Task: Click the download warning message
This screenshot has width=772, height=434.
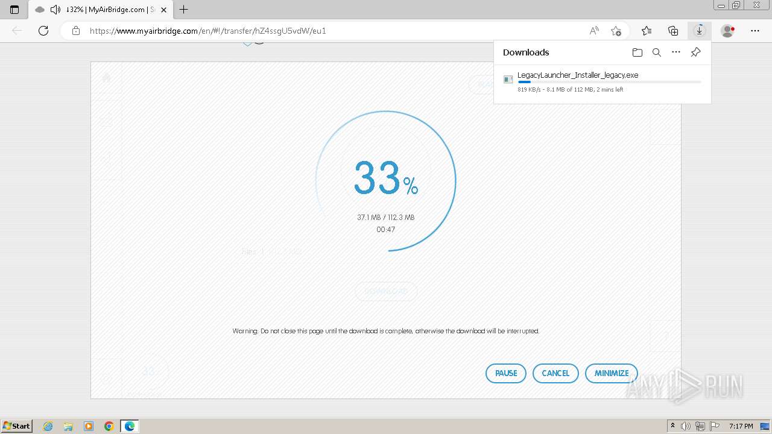Action: tap(386, 331)
